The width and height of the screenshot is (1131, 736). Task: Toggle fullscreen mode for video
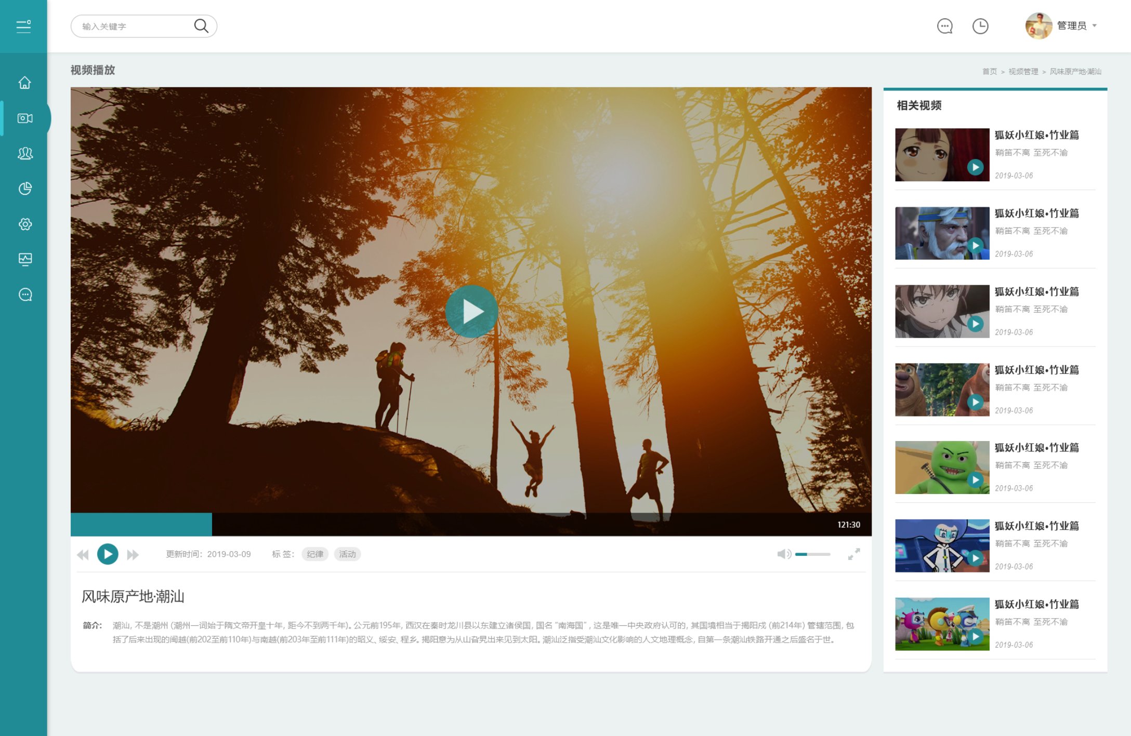(x=853, y=554)
